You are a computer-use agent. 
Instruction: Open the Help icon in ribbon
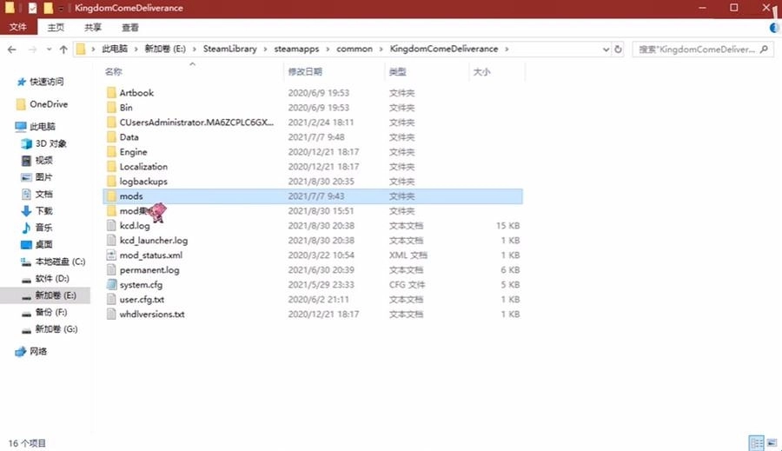tap(774, 28)
